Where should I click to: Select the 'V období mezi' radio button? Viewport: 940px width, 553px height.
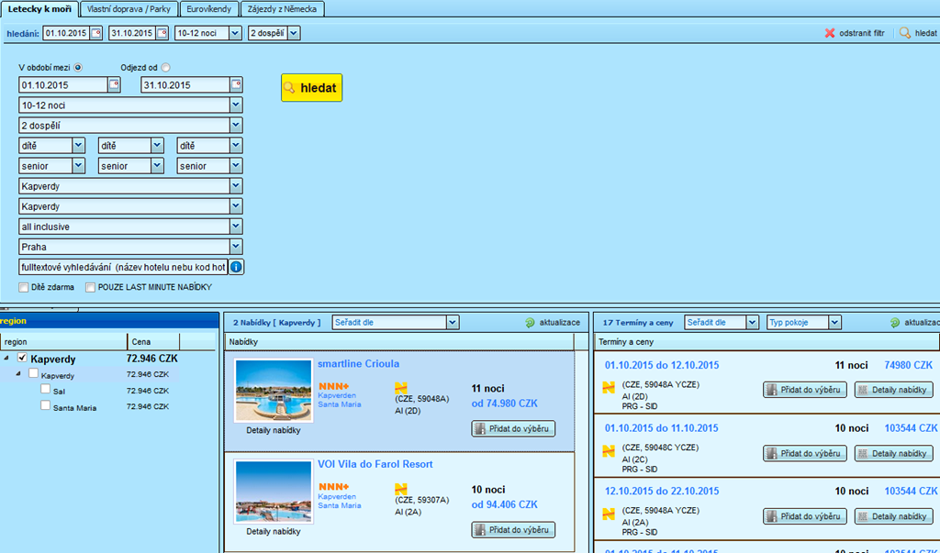tap(78, 68)
